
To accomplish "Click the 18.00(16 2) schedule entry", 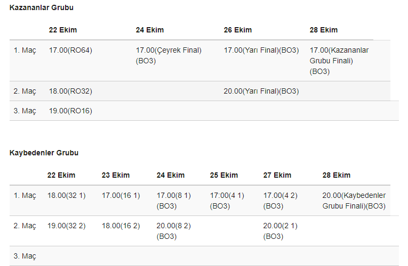I will (121, 226).
